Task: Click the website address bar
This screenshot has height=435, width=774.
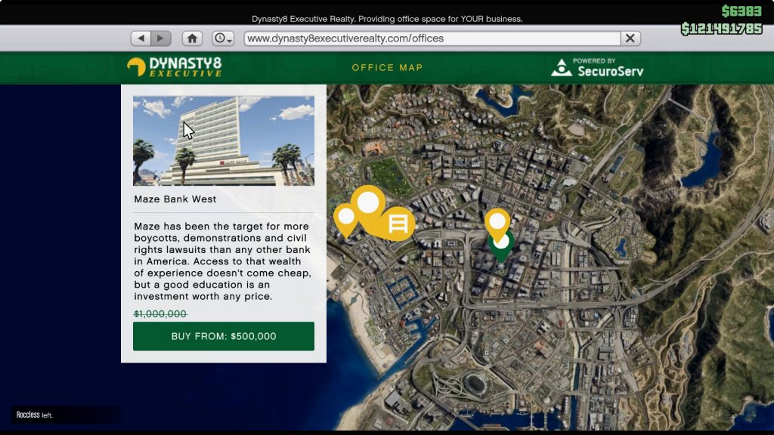Action: [432, 38]
